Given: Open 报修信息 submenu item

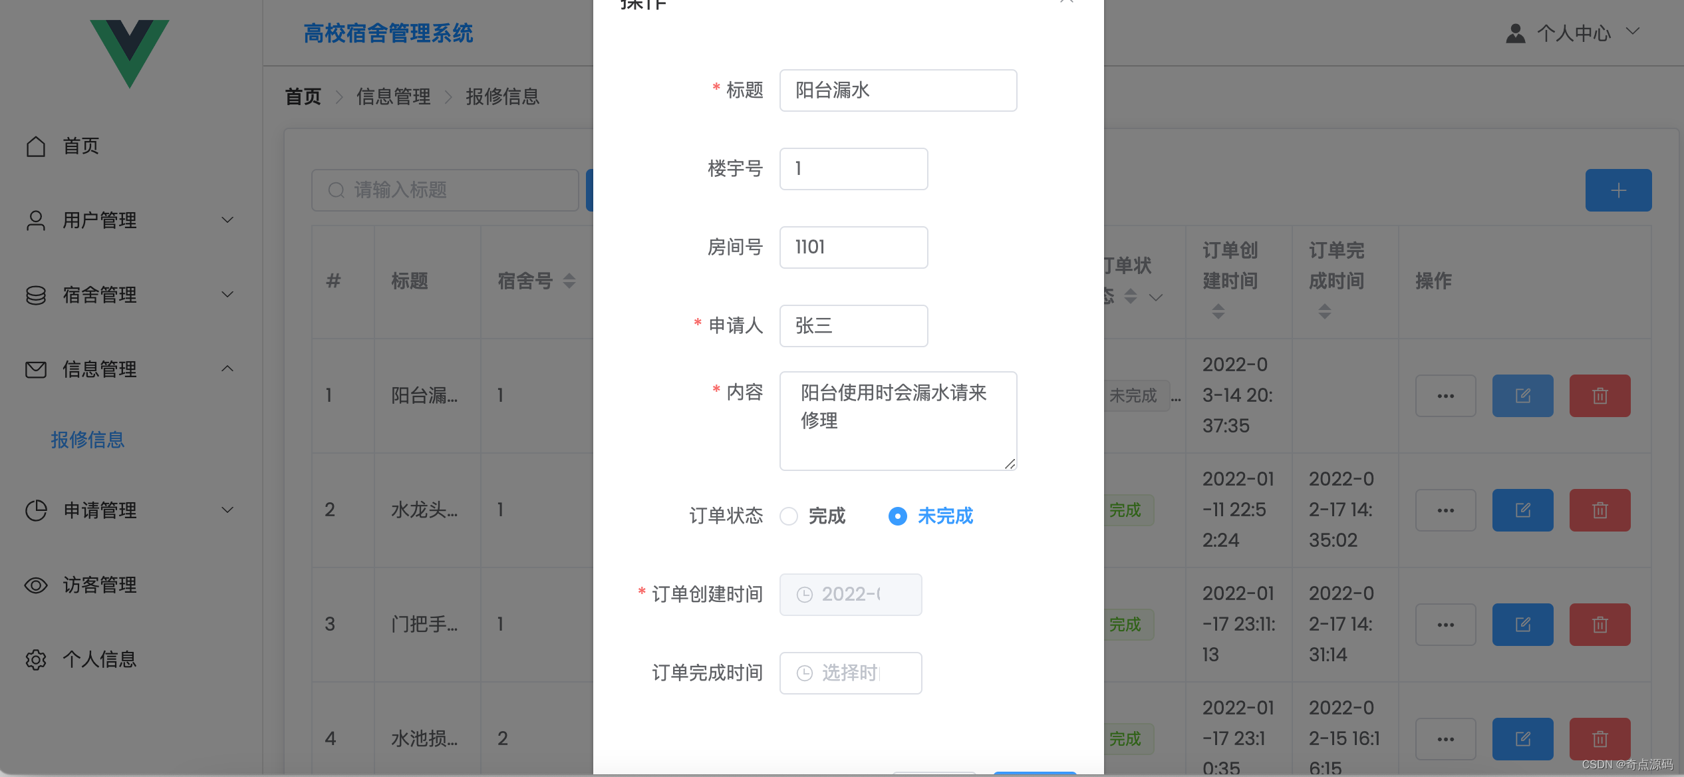Looking at the screenshot, I should pos(88,440).
